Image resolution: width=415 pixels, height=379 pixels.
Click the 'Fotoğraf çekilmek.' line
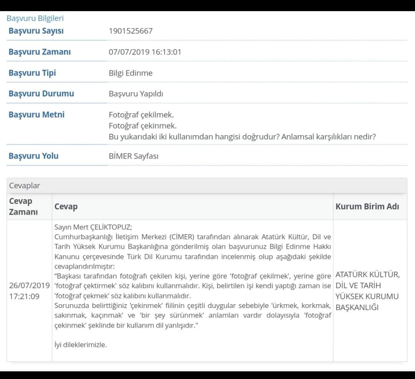tap(141, 115)
